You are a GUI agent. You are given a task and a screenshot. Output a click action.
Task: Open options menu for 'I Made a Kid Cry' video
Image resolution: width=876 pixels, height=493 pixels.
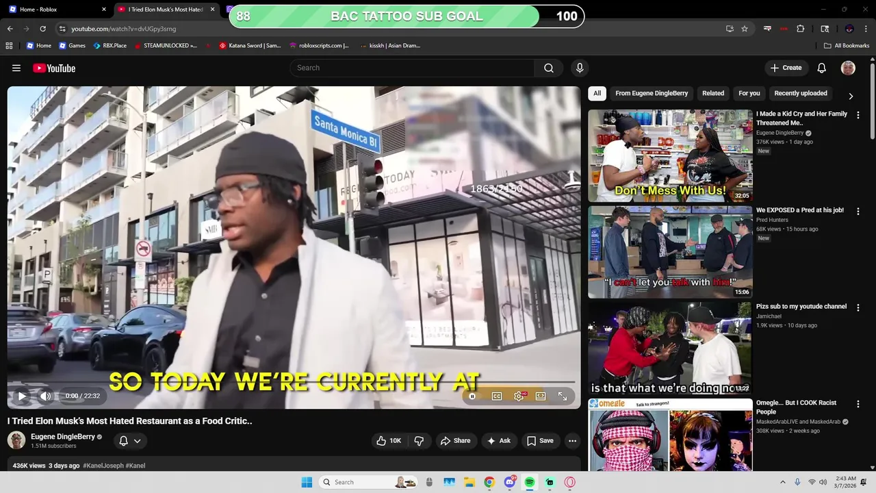pos(858,115)
